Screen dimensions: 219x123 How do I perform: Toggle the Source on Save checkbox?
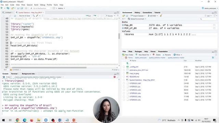[x=18, y=16]
